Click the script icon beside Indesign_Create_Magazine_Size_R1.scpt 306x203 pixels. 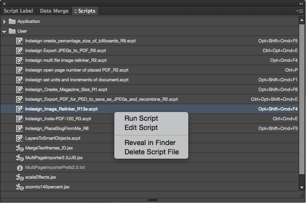click(x=19, y=90)
